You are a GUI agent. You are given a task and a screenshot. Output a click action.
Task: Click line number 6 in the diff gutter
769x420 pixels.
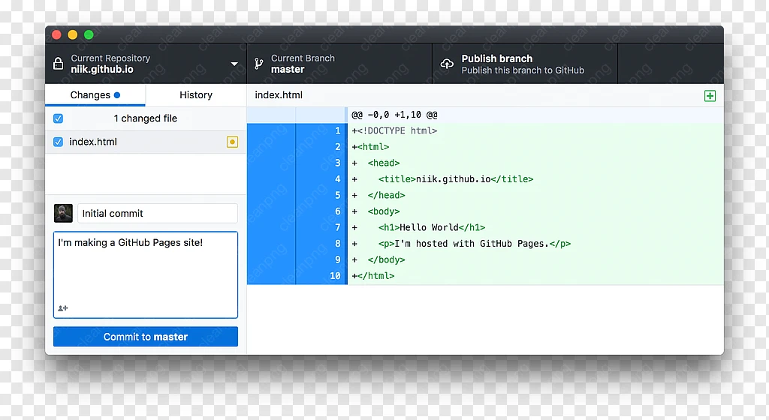(x=337, y=211)
